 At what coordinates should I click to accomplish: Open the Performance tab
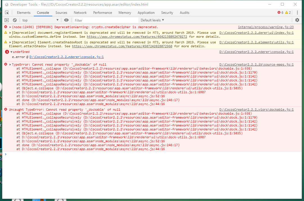pyautogui.click(x=103, y=13)
